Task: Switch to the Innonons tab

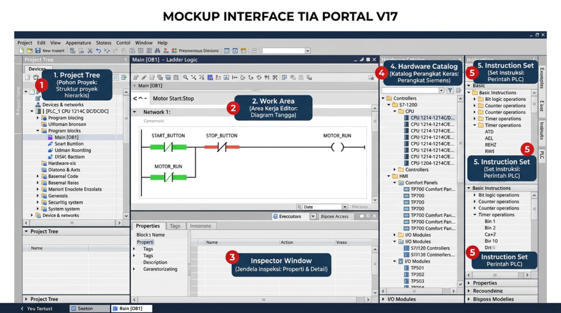Action: [x=201, y=226]
